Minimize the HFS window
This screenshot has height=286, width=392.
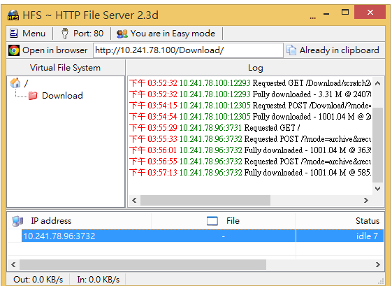(326, 14)
